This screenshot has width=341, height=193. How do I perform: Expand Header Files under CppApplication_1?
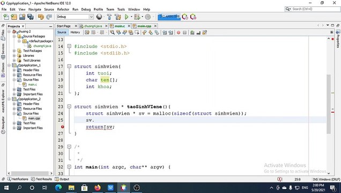[x=14, y=70]
